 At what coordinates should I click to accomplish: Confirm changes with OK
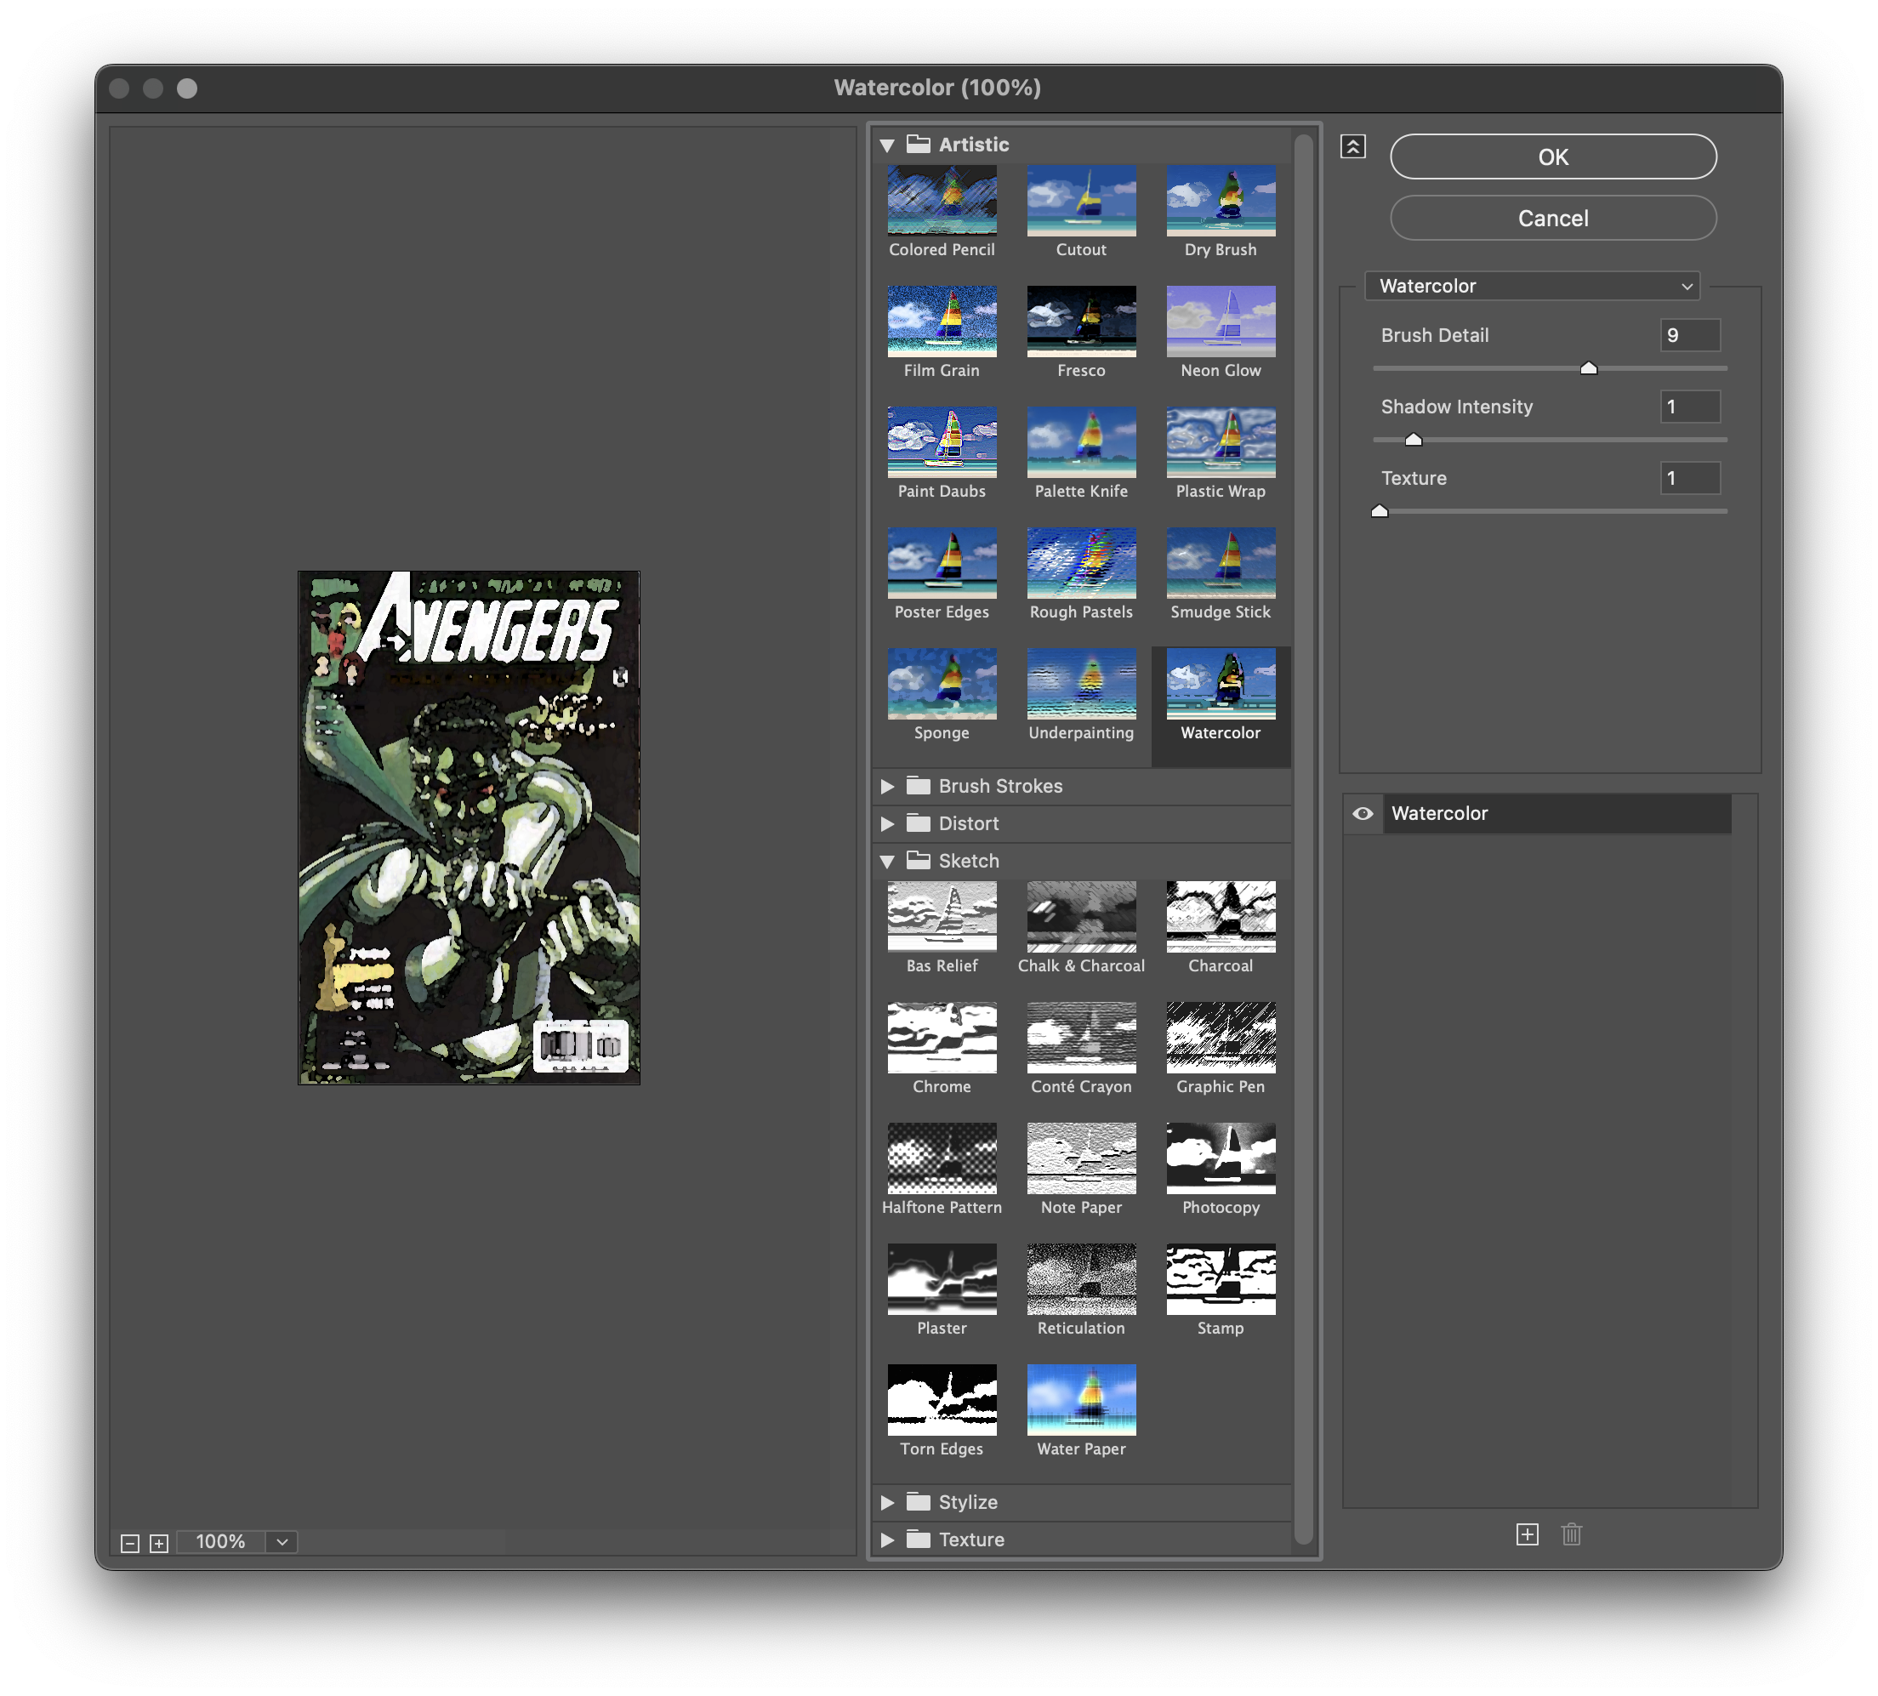(x=1553, y=157)
